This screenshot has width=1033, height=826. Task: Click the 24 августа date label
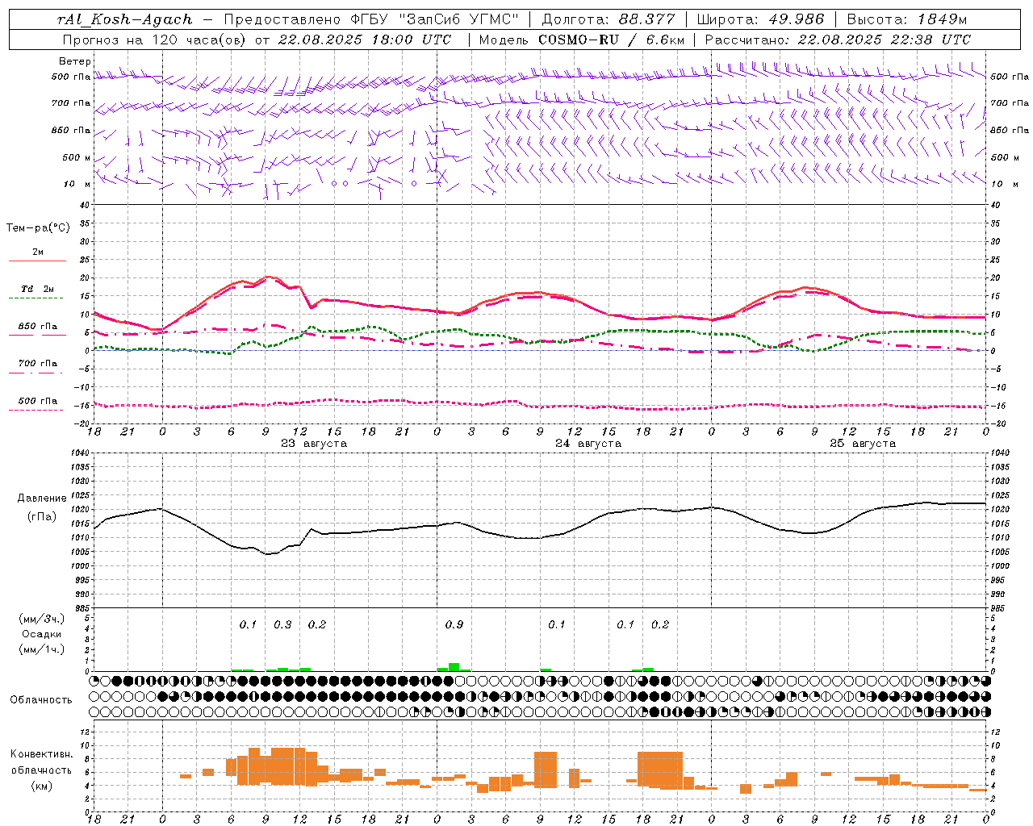588,444
